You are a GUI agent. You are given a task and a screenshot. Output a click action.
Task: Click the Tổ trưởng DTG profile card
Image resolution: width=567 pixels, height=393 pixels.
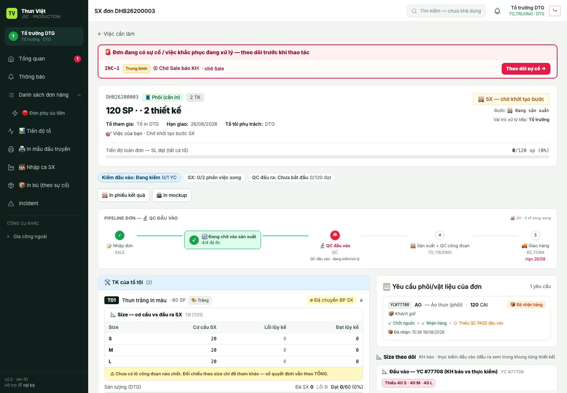44,36
